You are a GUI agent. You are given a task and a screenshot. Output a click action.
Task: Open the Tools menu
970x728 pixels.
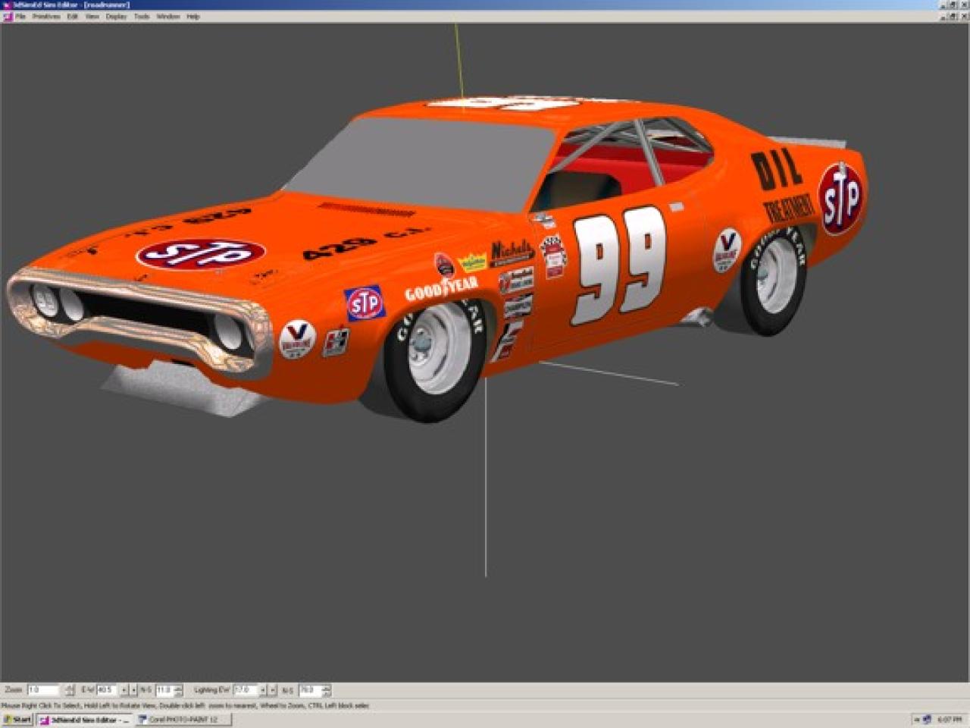[x=142, y=16]
